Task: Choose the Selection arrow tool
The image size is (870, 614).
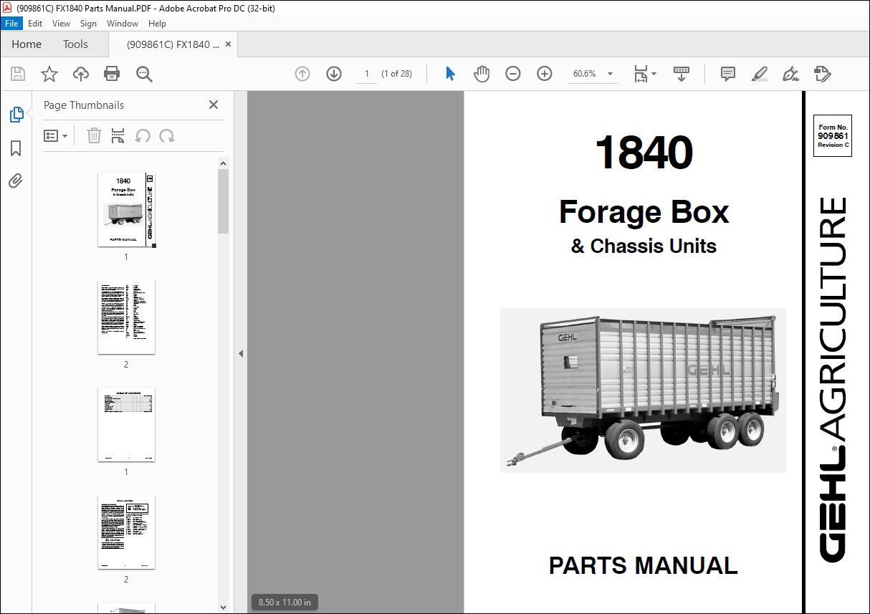Action: pos(450,74)
